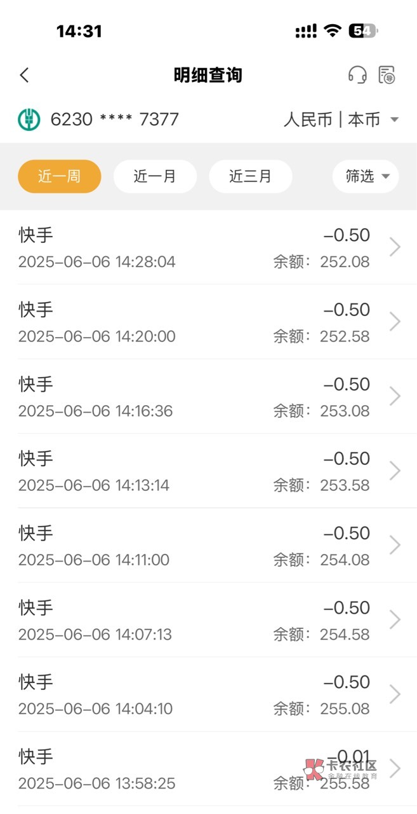Open the statement receipt icon

(387, 75)
